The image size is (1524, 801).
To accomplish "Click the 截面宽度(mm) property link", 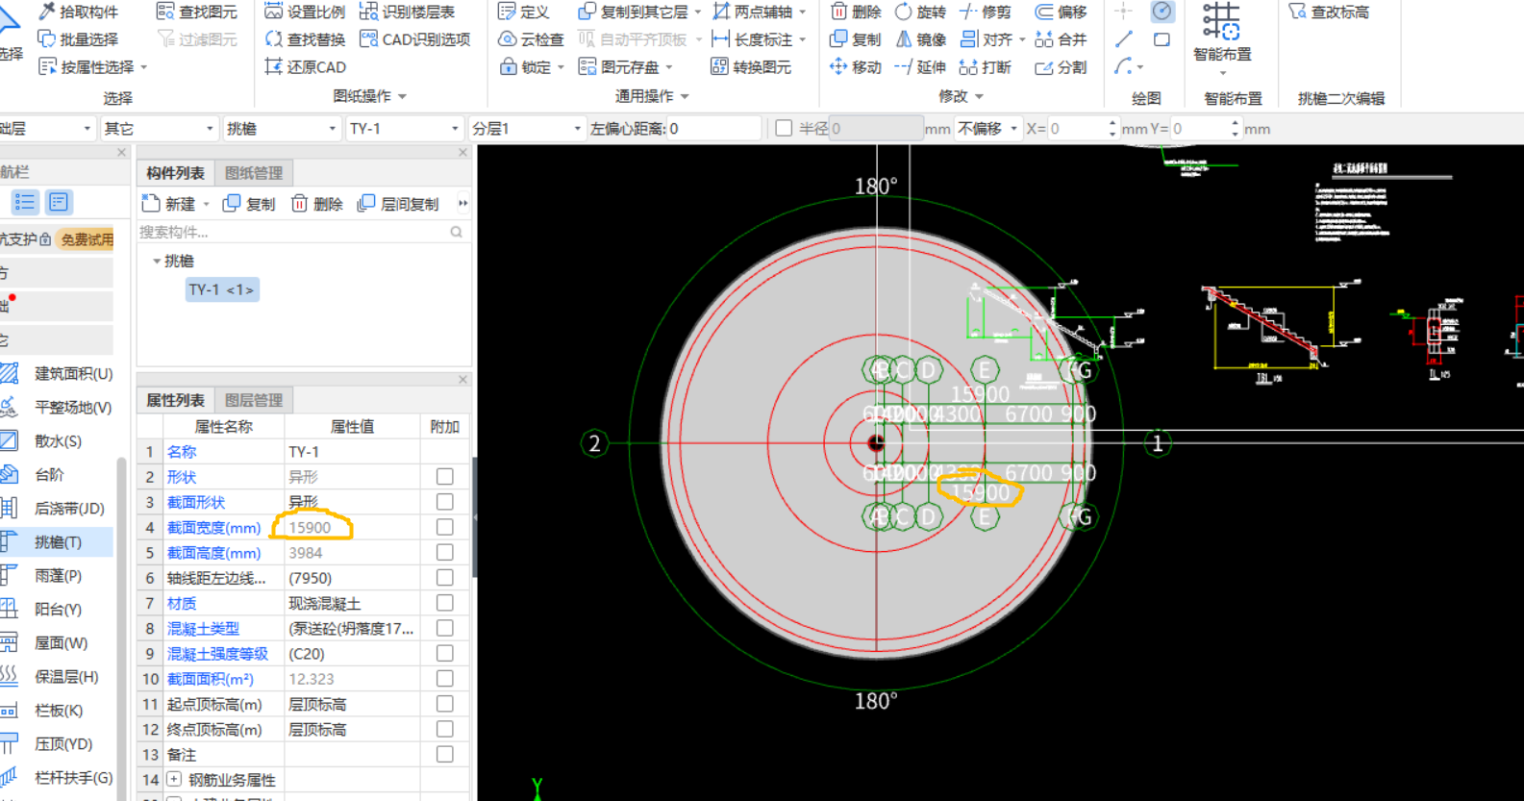I will (x=213, y=528).
